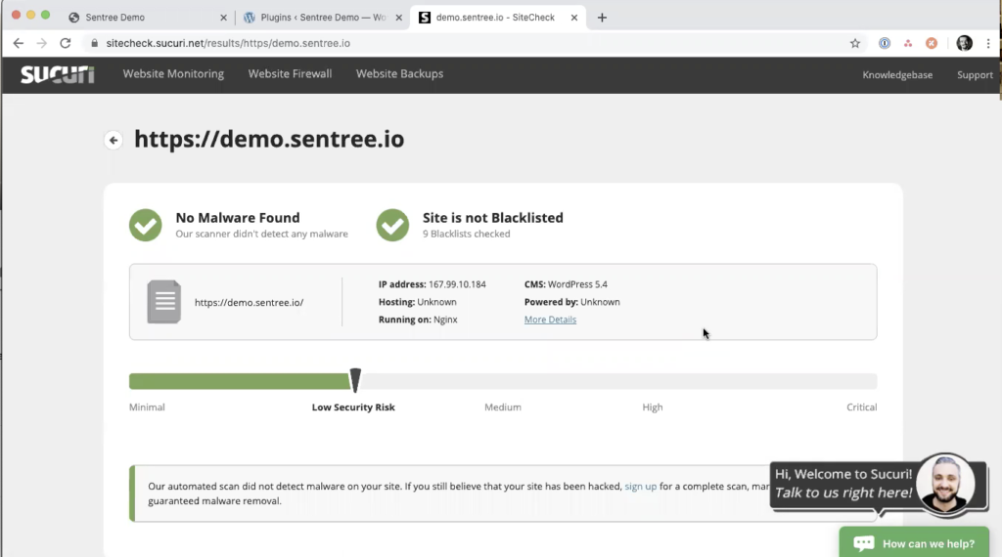Click the back arrow beside demo.sentree.io heading

(114, 141)
